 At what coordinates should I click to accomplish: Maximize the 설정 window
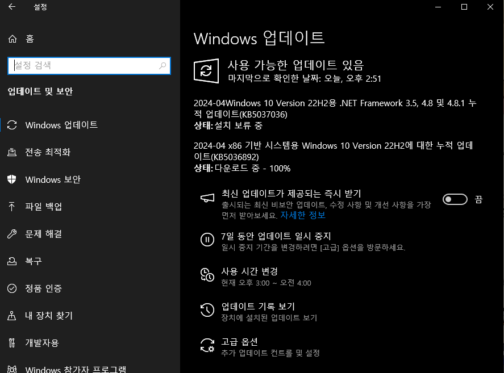click(464, 7)
